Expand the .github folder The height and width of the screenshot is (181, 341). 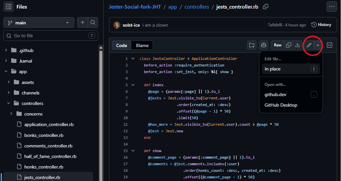[x=6, y=50]
